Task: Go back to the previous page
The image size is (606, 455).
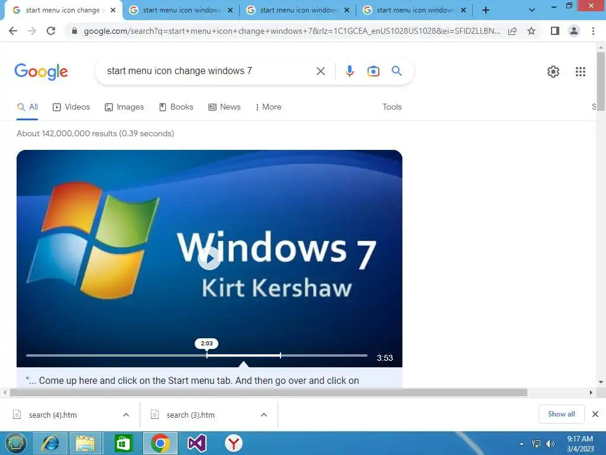Action: [13, 31]
